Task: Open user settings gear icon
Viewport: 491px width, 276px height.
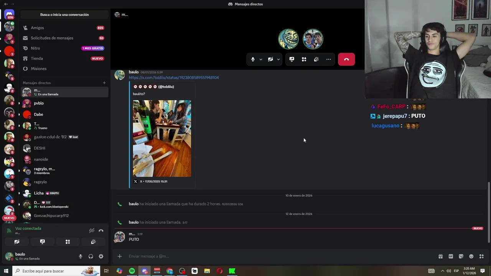Action: tap(101, 256)
